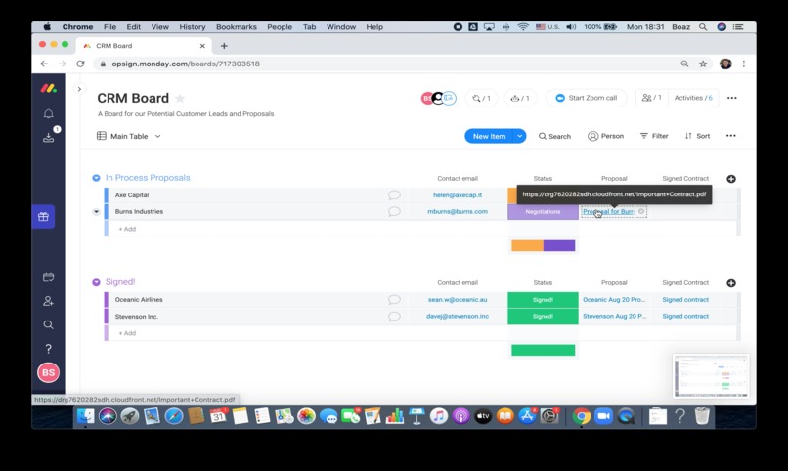Open Burns Industries conversation bubble

(x=394, y=211)
